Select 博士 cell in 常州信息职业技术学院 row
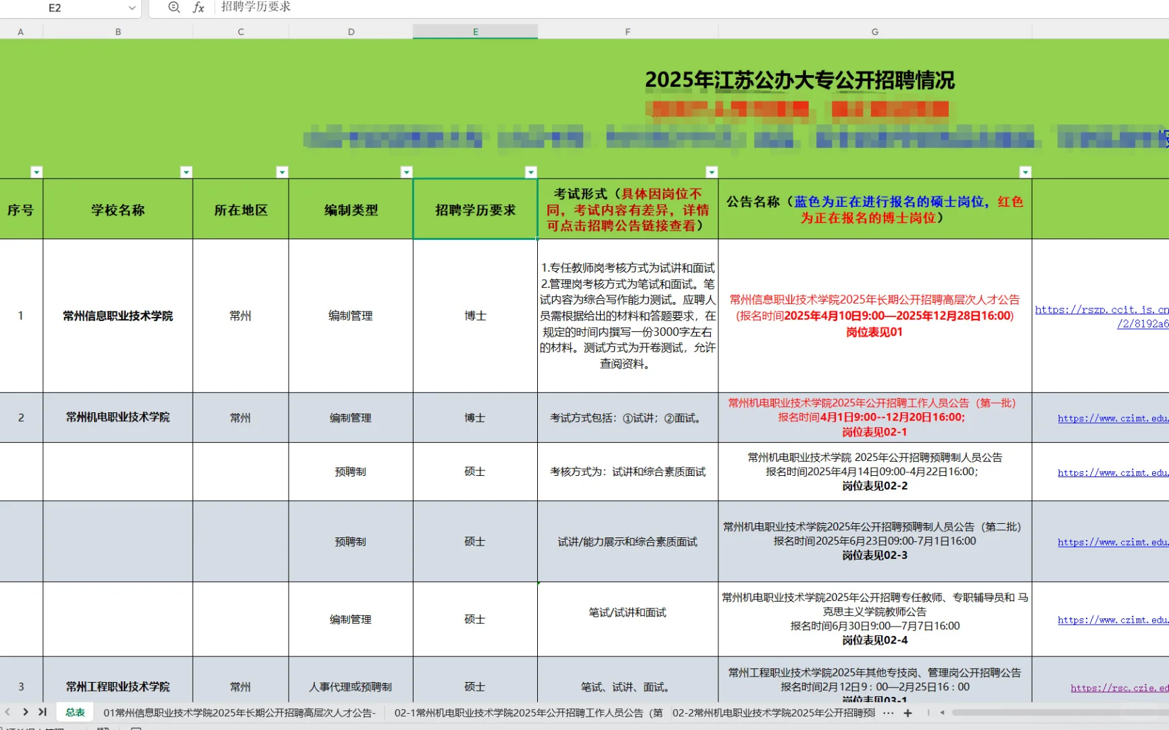 (x=475, y=316)
